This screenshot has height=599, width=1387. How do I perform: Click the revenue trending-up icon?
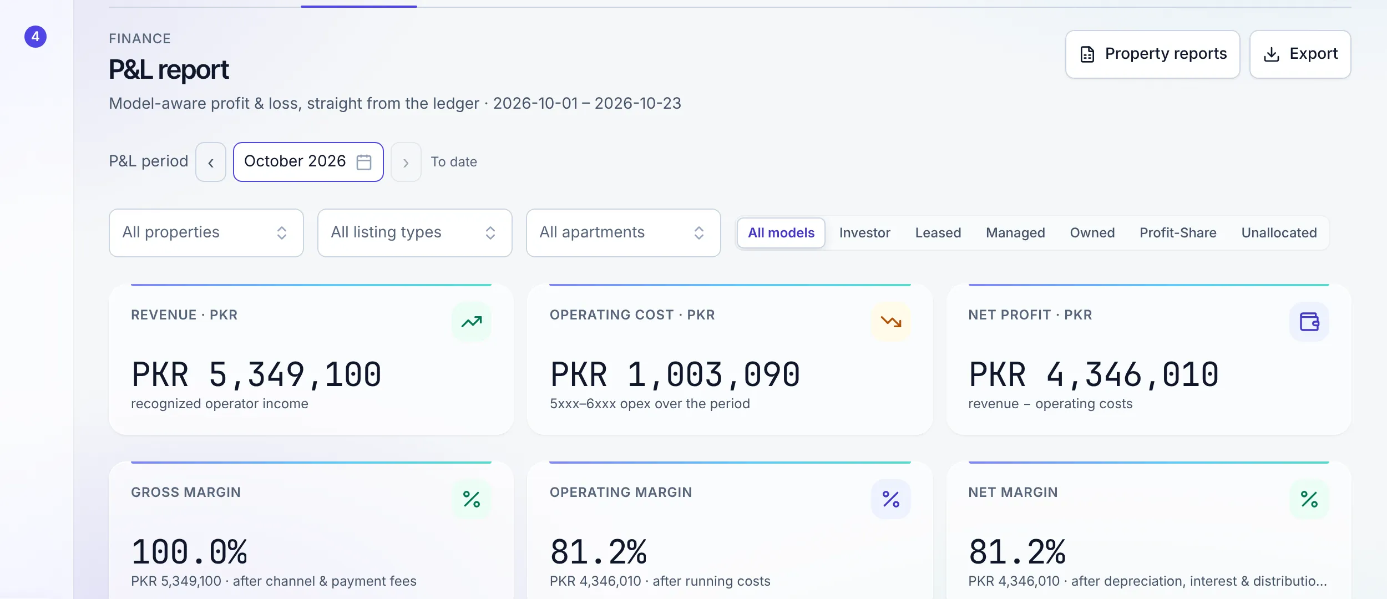point(472,322)
